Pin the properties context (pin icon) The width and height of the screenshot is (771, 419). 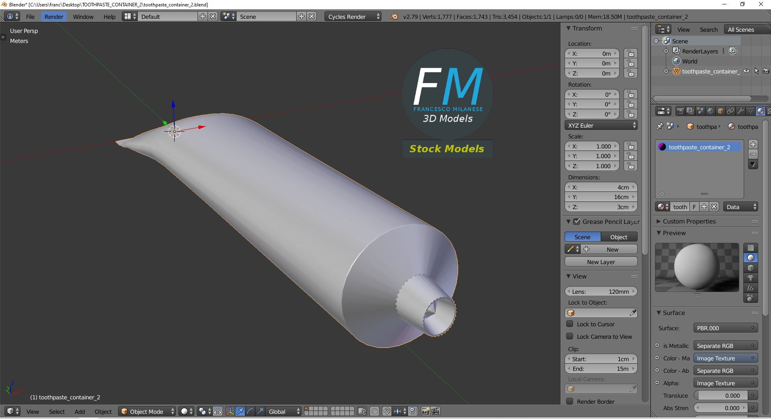[x=660, y=126]
